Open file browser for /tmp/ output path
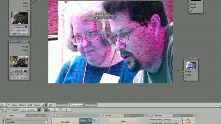 (4, 120)
